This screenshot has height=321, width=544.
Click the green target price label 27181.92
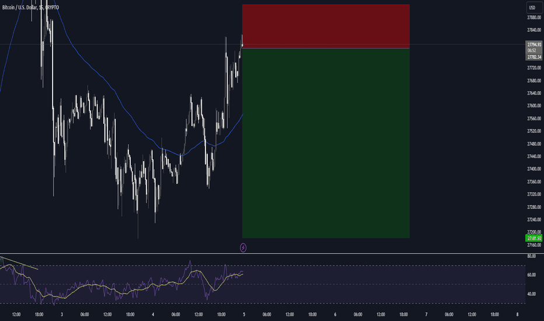534,238
